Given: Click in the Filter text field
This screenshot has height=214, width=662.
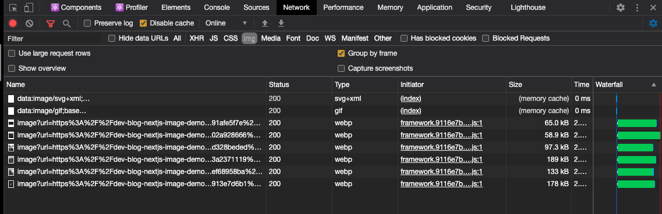Looking at the screenshot, I should pyautogui.click(x=53, y=38).
